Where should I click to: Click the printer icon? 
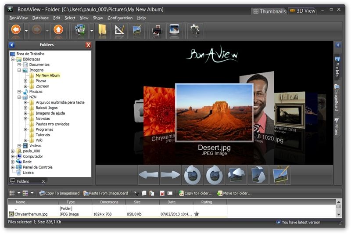tap(157, 30)
